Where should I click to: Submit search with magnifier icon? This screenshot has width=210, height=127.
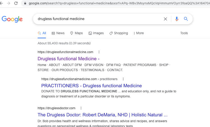(x=186, y=19)
